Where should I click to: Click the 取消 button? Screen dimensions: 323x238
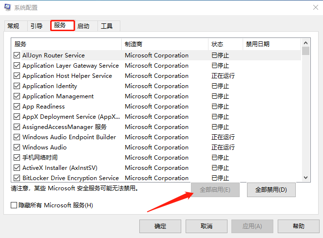[x=207, y=226]
